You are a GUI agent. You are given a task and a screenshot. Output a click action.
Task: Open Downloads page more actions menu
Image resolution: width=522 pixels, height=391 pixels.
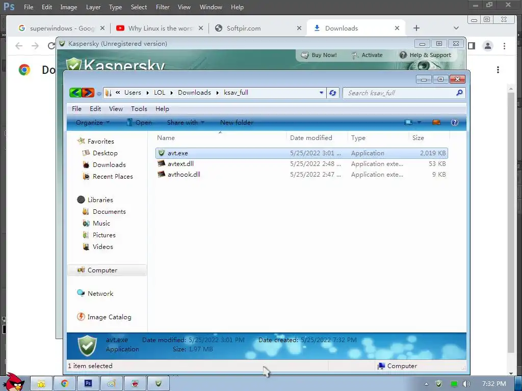(x=498, y=70)
